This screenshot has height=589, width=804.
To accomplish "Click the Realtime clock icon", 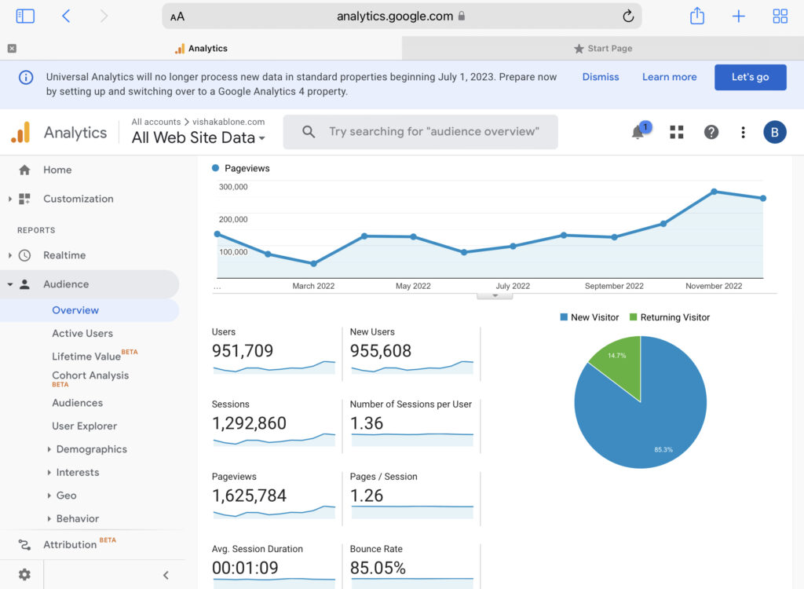I will (x=24, y=255).
